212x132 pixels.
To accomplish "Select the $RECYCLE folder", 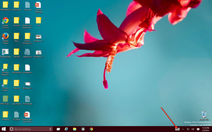I will pyautogui.click(x=5, y=100).
